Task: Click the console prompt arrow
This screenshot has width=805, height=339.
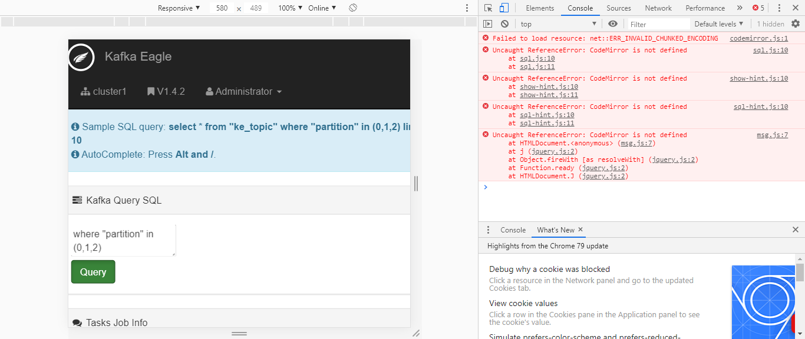Action: [x=486, y=187]
